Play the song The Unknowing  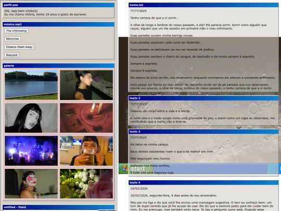pyautogui.click(x=16, y=31)
